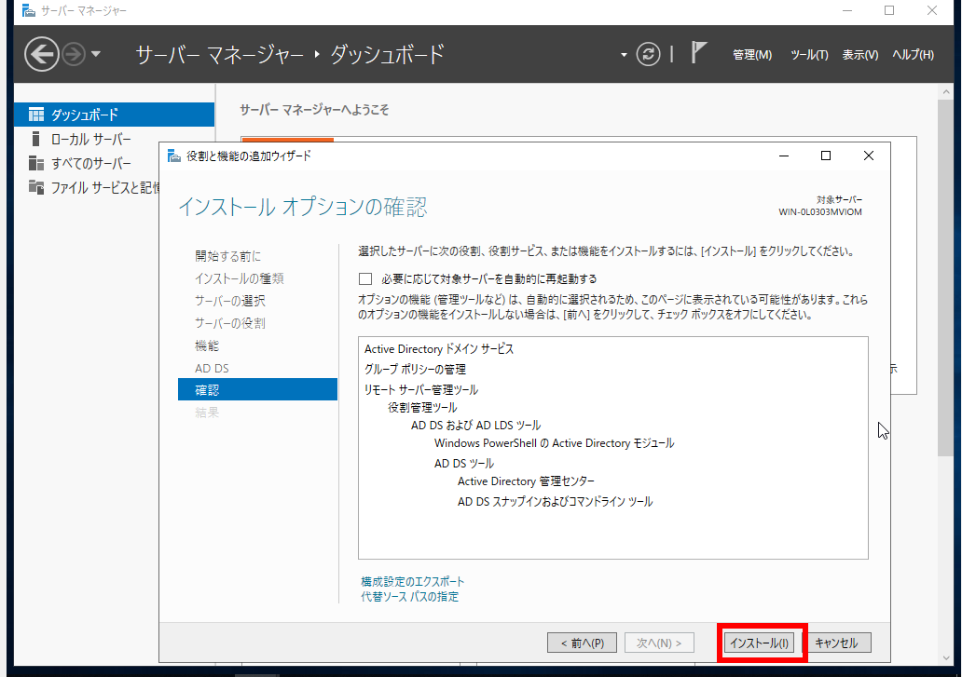962x677 pixels.
Task: Go to サーバーの選択 wizard step
Action: [x=230, y=301]
